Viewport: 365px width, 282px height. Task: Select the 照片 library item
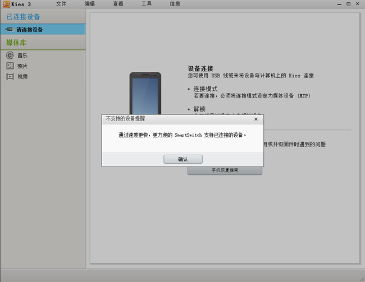click(22, 66)
